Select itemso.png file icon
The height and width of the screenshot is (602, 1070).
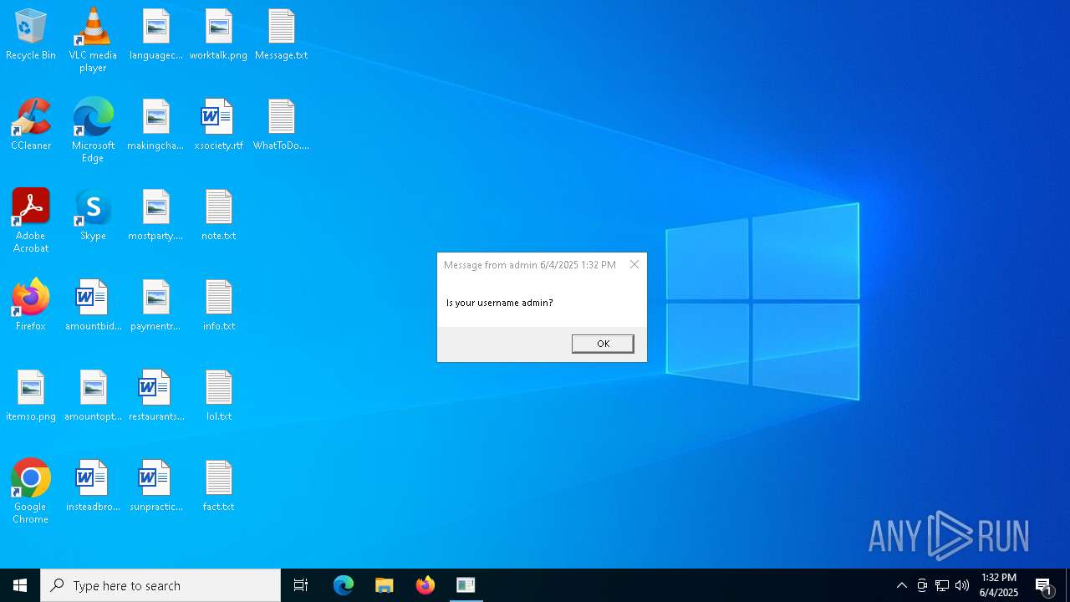pyautogui.click(x=31, y=396)
